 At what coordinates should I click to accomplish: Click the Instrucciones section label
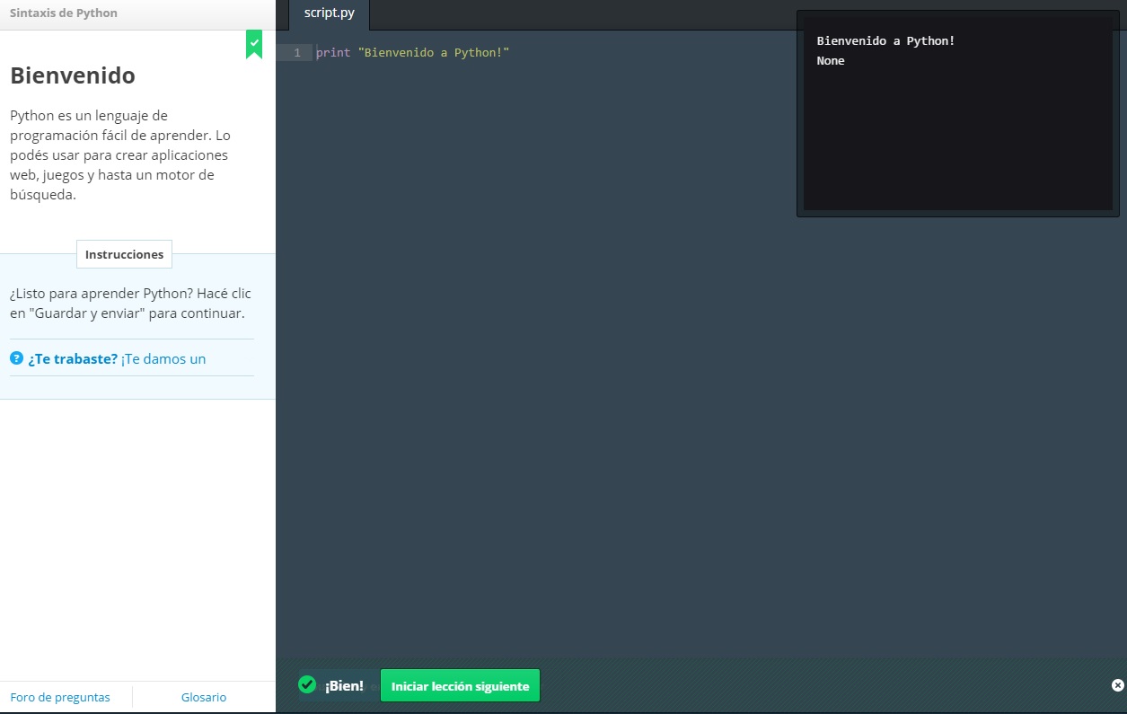point(124,254)
